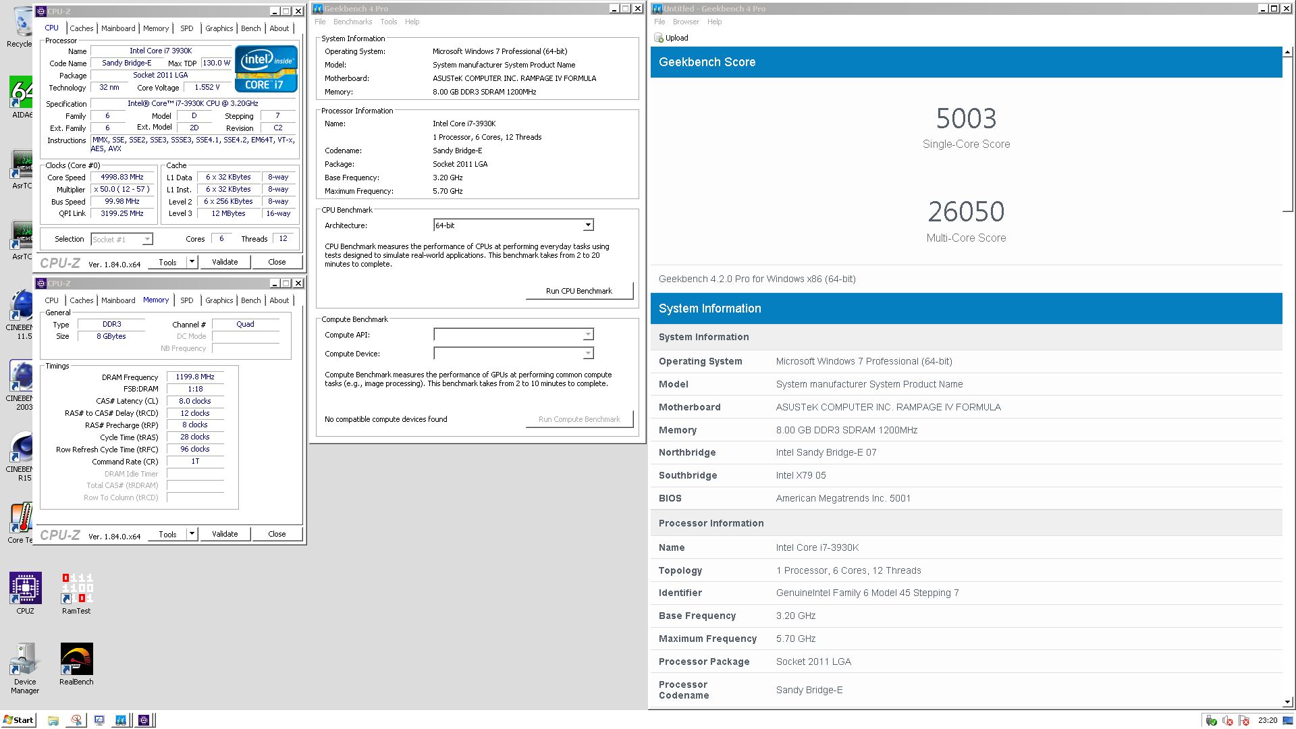The image size is (1296, 729).
Task: Click the Show Desktop icon beside the clock
Action: click(1288, 720)
